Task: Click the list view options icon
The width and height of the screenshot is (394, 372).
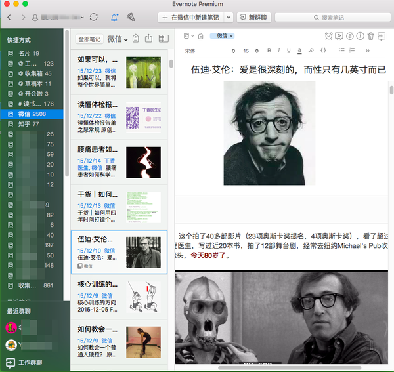Action: tap(164, 39)
